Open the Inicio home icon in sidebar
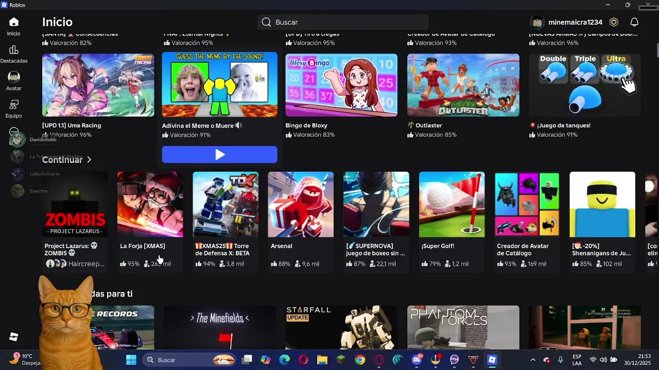Screen dimensions: 659x370 pos(14,22)
